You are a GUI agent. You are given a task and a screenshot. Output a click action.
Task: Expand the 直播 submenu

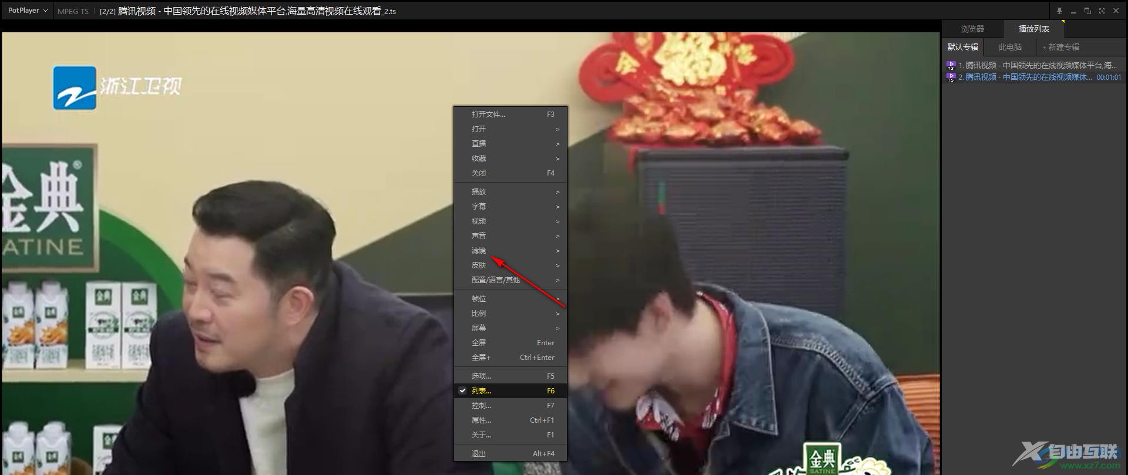click(510, 143)
